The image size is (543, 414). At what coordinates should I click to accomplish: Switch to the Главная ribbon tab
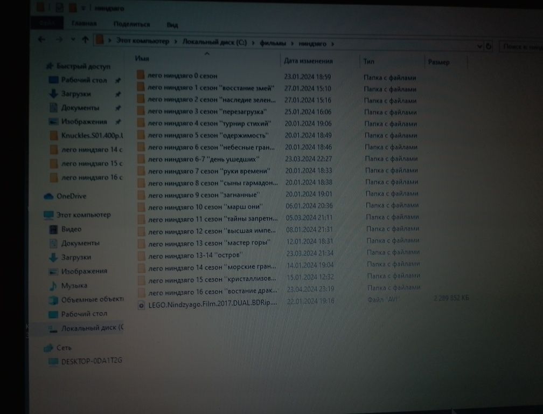pos(84,24)
